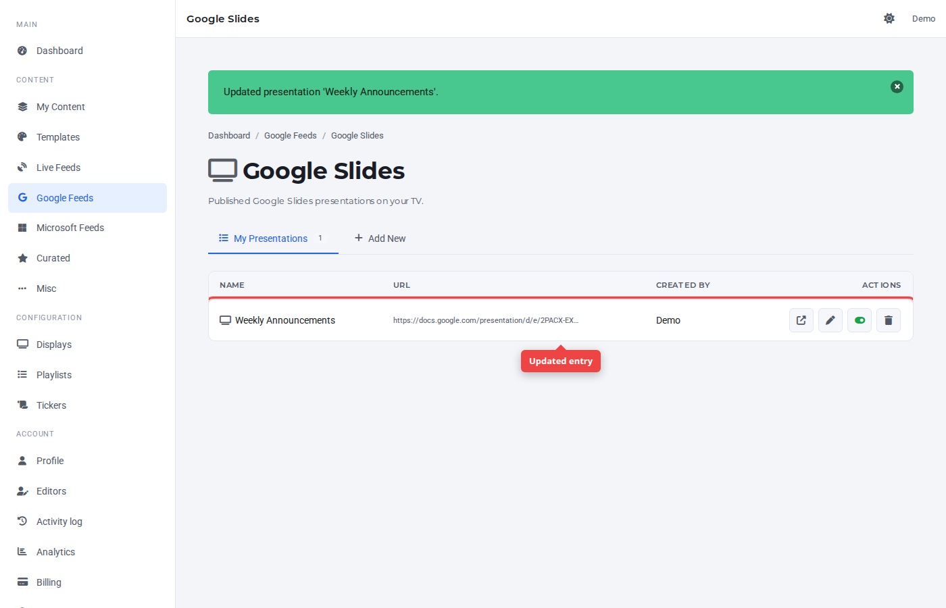
Task: Open the Demo account menu
Action: pos(924,18)
